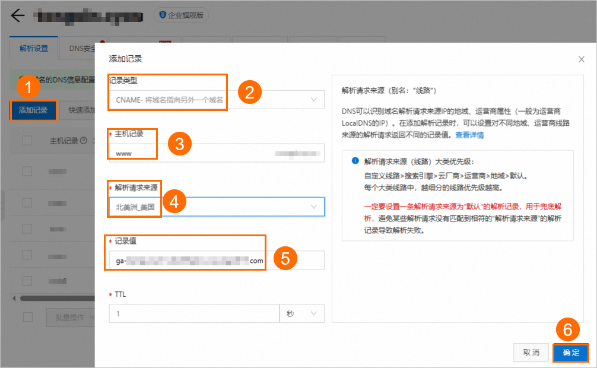Click the 主机记录 input field containing www
The width and height of the screenshot is (597, 368).
[x=217, y=153]
